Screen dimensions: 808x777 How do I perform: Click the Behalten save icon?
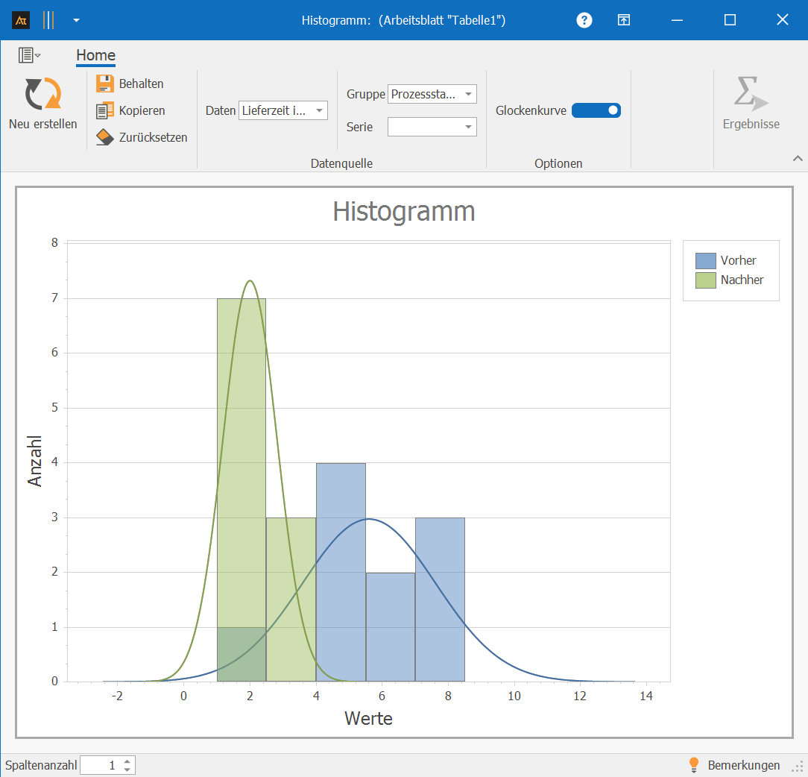tap(105, 84)
